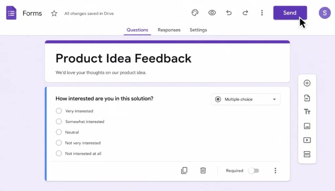Select the Not interested at all radio
This screenshot has width=335, height=191.
tap(59, 153)
